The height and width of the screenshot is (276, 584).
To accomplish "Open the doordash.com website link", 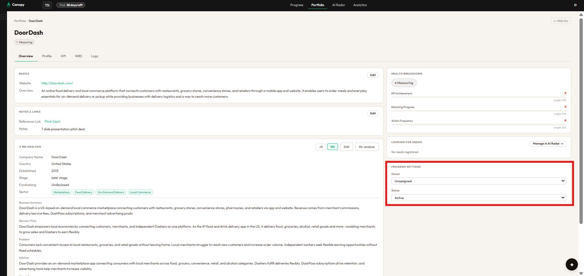I will click(x=57, y=83).
